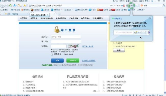Screen dimensions: 166x96
Task: Click the yellow star favorites icon
Action: coord(24,5)
